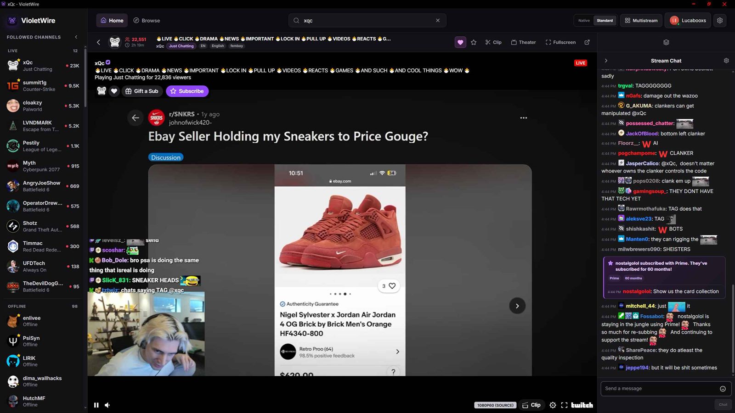This screenshot has width=735, height=413.
Task: Click the femboy tag
Action: pyautogui.click(x=237, y=46)
